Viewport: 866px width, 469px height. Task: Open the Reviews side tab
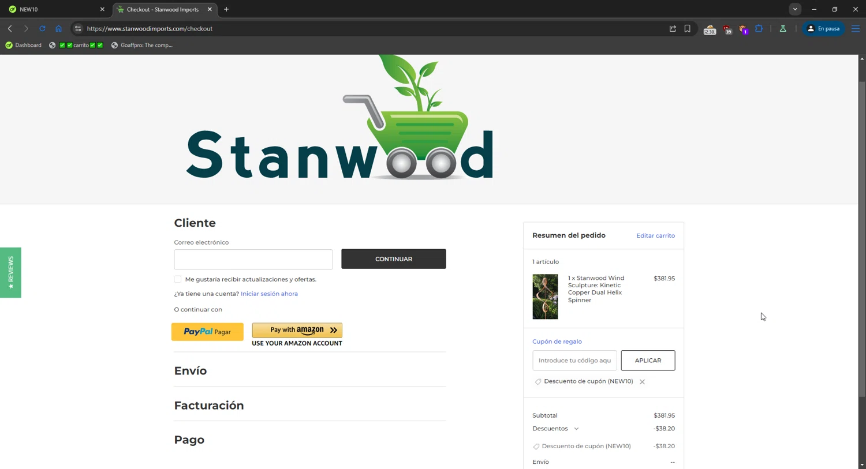[x=10, y=273]
